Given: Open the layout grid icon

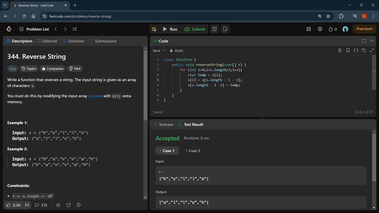Looking at the screenshot, I should pos(309,29).
